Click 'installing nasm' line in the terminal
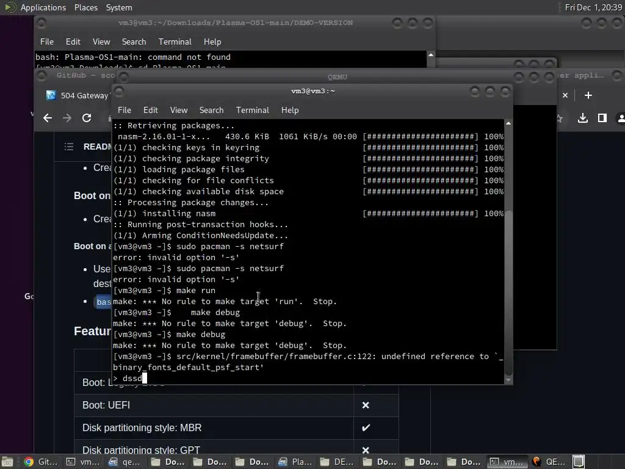The image size is (625, 469). coord(165,213)
